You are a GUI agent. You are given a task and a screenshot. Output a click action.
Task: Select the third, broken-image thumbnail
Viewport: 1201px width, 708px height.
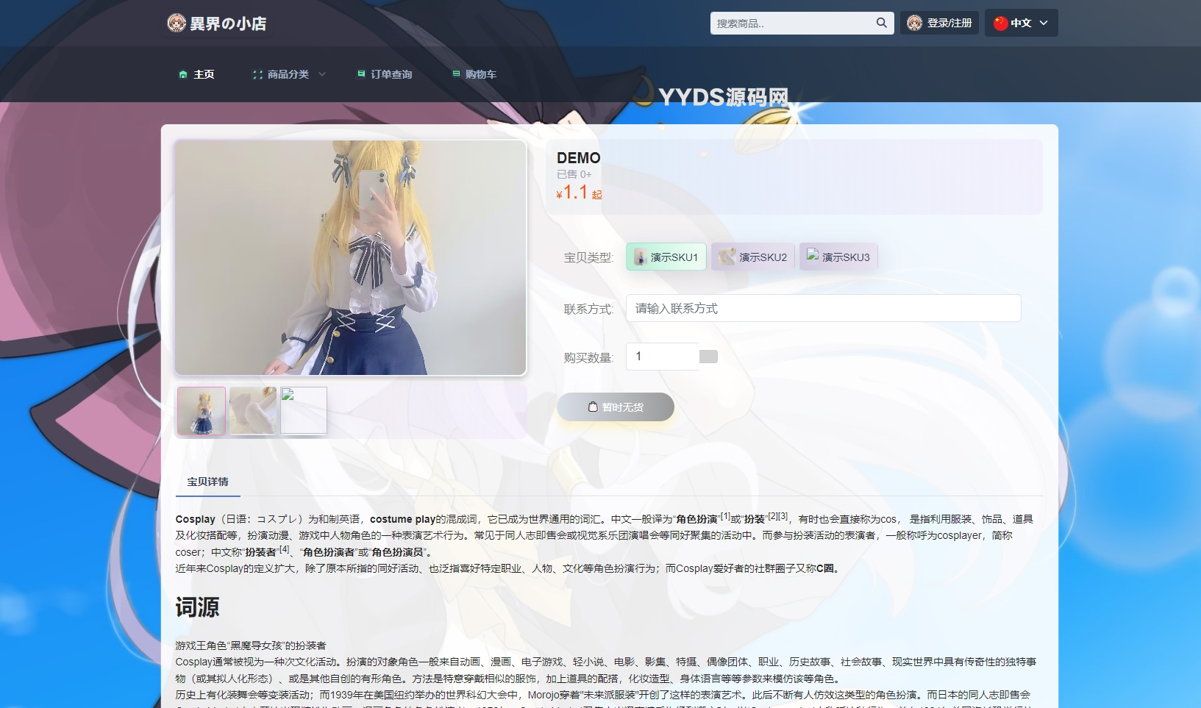pyautogui.click(x=304, y=411)
